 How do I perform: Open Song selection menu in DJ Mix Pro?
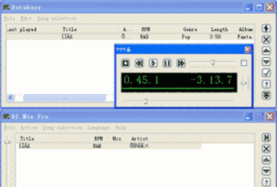(63, 127)
